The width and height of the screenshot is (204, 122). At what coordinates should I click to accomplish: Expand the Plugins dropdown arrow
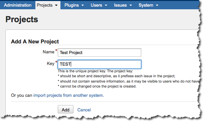coord(82,5)
